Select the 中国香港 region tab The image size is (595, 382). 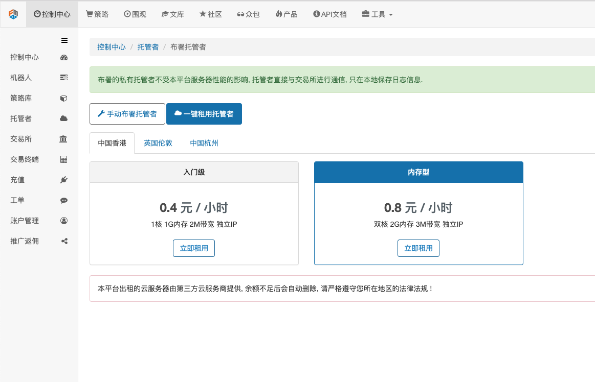point(112,143)
